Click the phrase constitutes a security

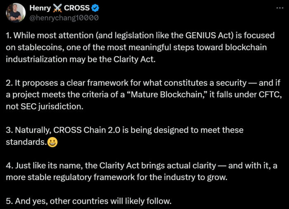coord(205,83)
